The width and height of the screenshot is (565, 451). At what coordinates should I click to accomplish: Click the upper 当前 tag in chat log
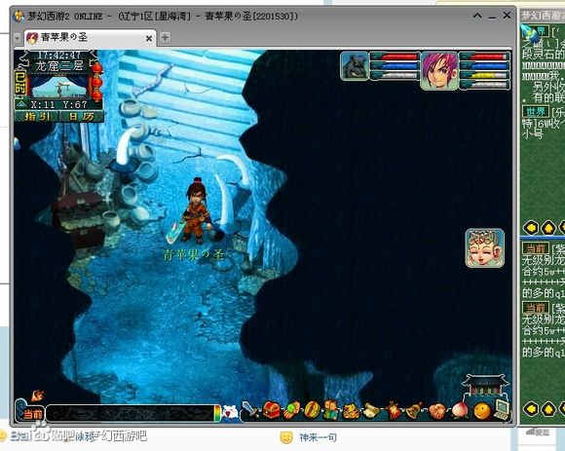pyautogui.click(x=536, y=248)
